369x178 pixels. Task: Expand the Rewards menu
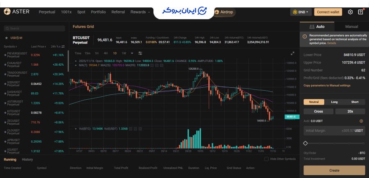(x=140, y=12)
